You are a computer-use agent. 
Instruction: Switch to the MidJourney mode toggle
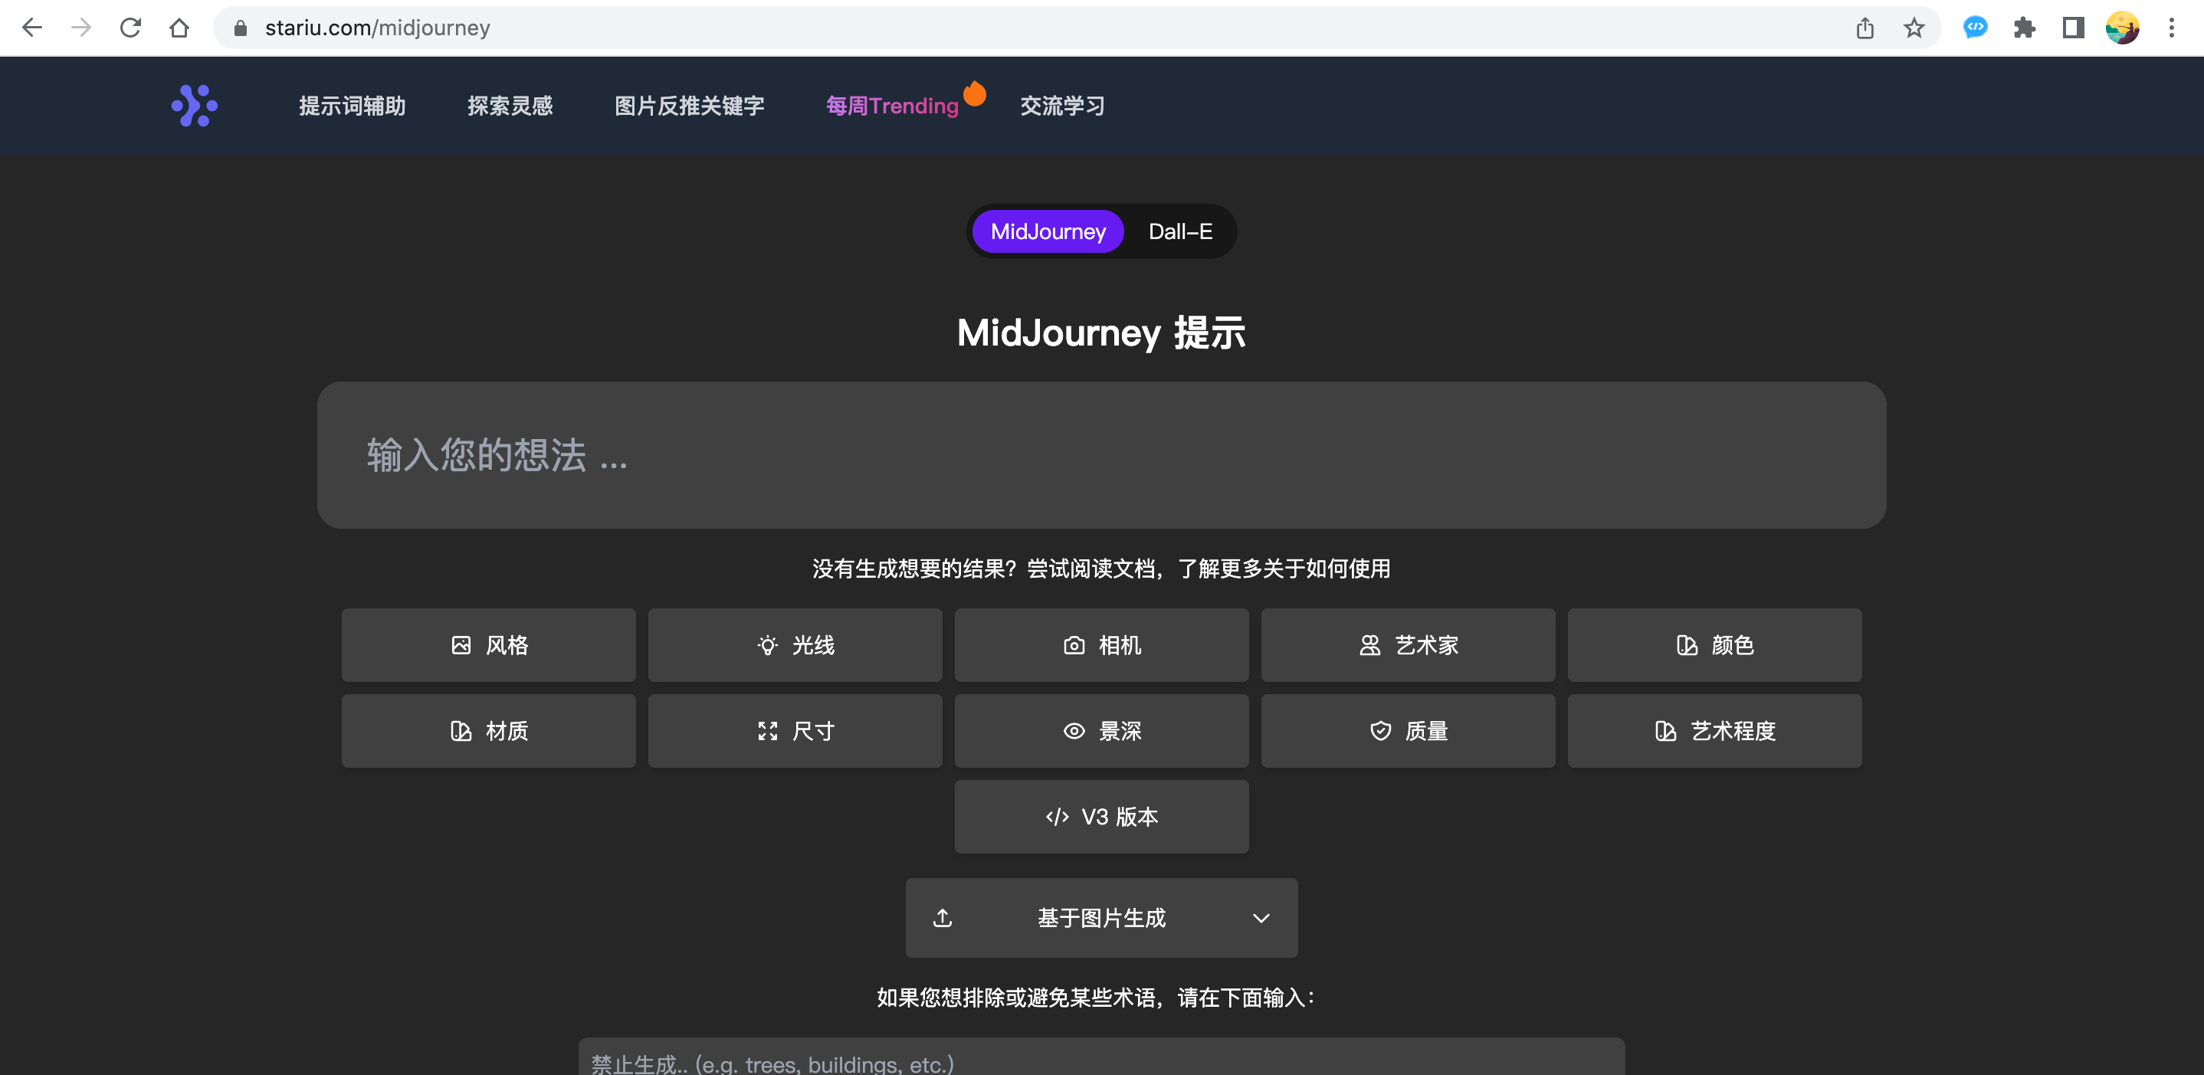point(1048,231)
